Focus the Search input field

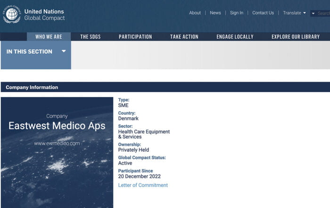coord(324,13)
